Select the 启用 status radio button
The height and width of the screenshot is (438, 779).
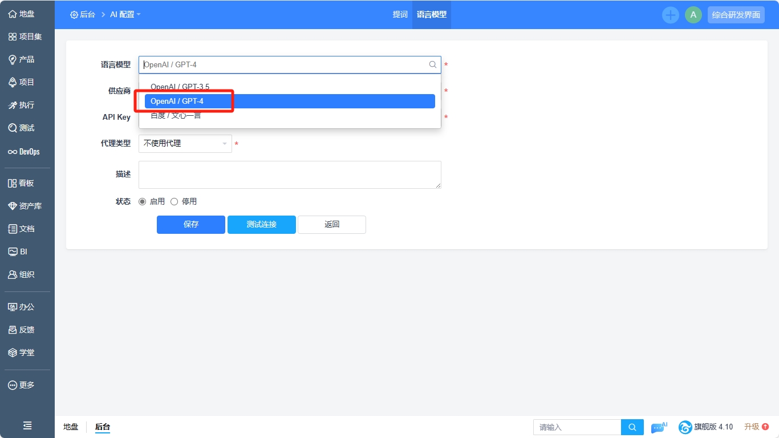[142, 201]
